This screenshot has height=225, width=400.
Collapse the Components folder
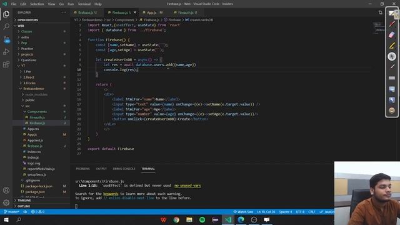(41, 111)
